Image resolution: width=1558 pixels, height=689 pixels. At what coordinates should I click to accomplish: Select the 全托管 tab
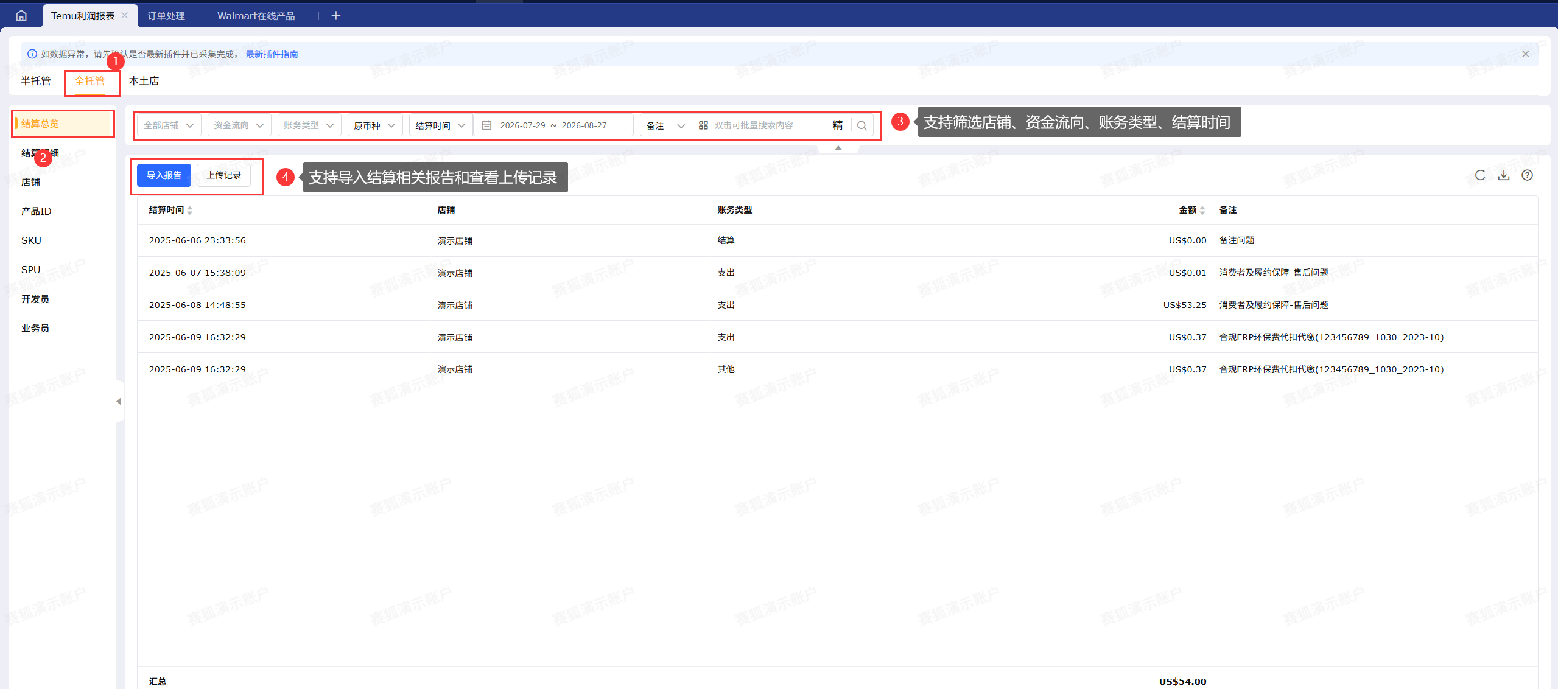point(89,81)
